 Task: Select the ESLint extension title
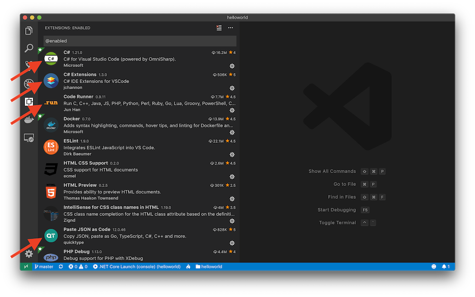pos(71,141)
